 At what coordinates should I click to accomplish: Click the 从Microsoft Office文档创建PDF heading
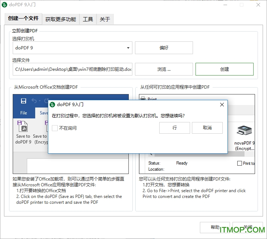click(46, 87)
